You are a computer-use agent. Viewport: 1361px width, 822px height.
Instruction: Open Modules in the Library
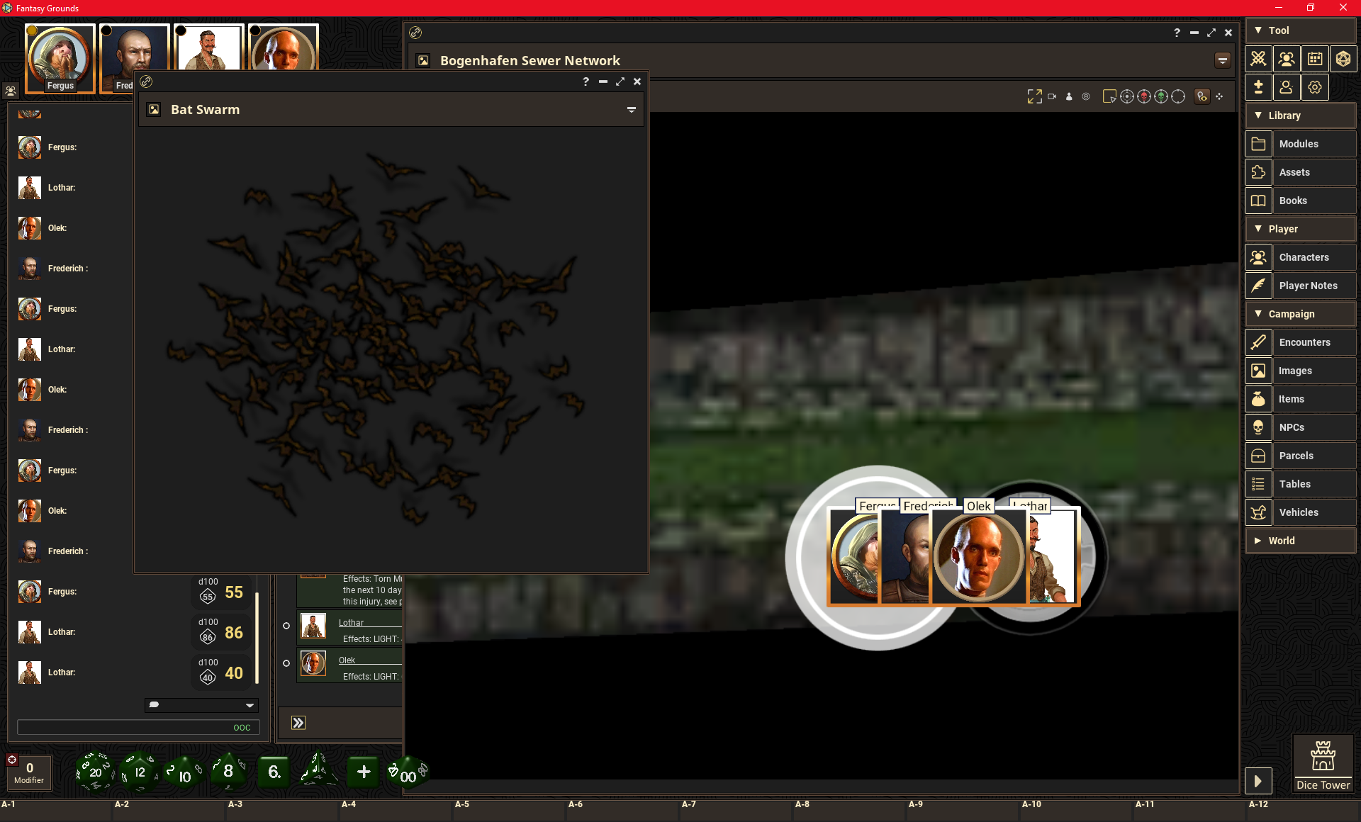point(1300,144)
